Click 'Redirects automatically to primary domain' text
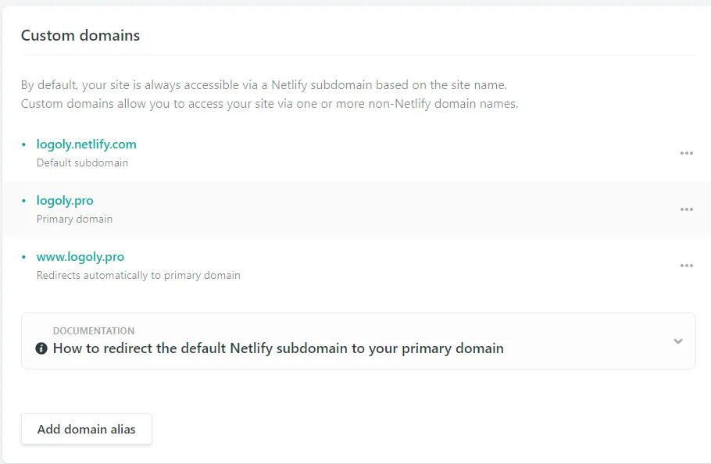 point(138,276)
